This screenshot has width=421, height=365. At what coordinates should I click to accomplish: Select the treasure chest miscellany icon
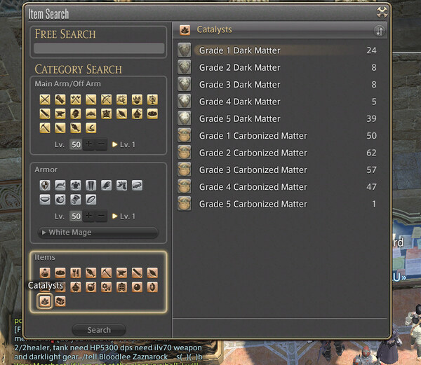point(60,301)
